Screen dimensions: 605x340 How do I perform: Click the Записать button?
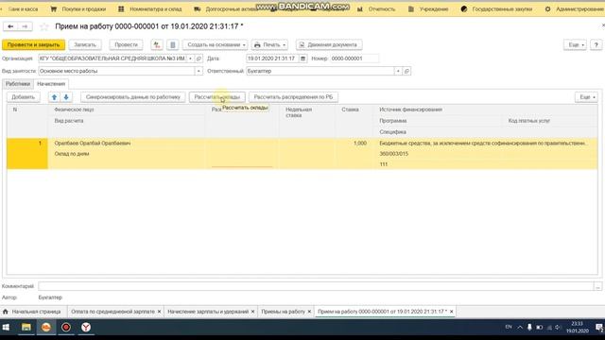[x=85, y=44]
